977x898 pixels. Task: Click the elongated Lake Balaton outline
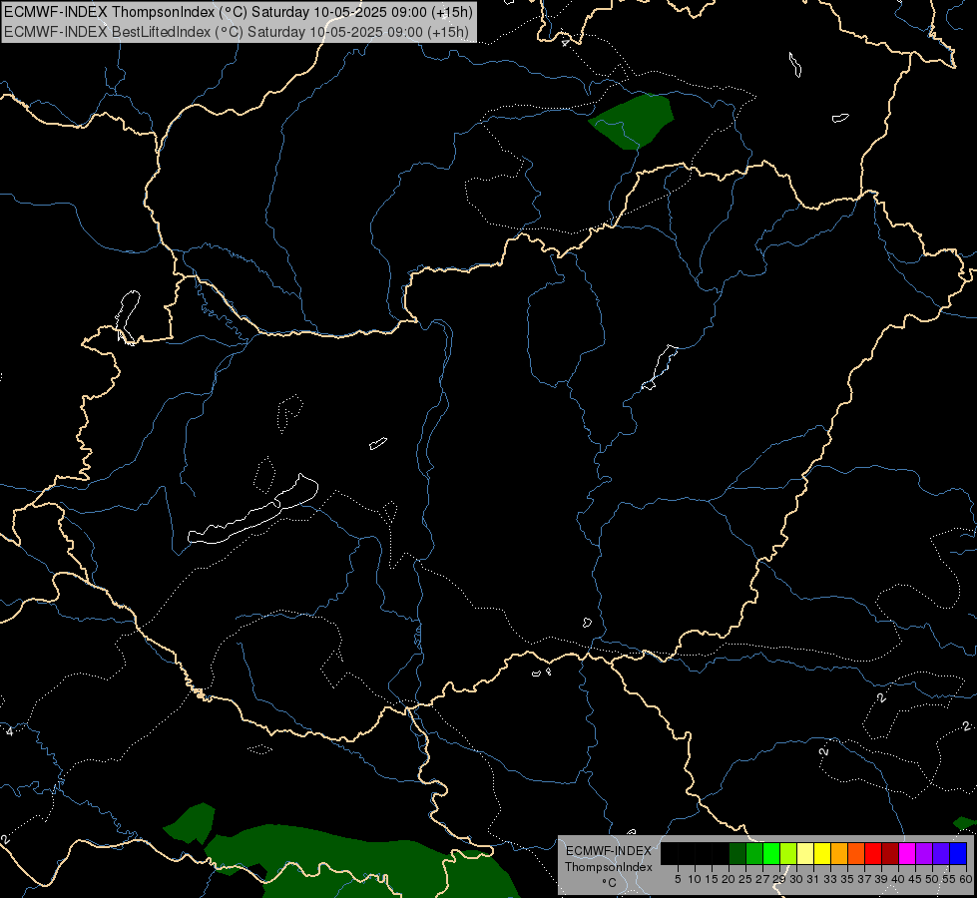point(252,510)
